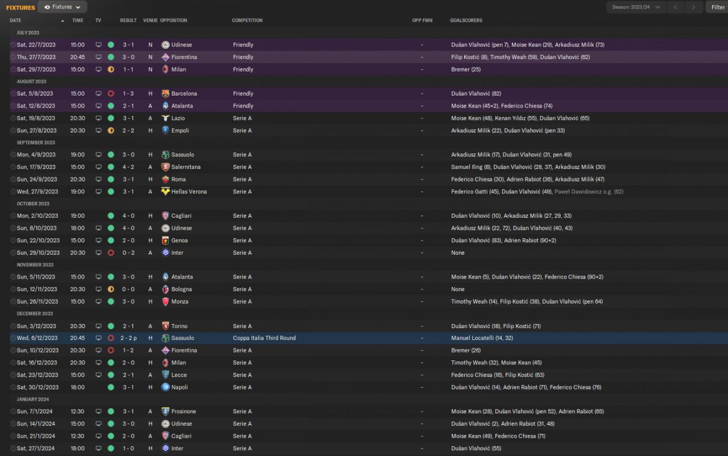Open the Filter button
Screen dimensions: 728x456
(718, 7)
